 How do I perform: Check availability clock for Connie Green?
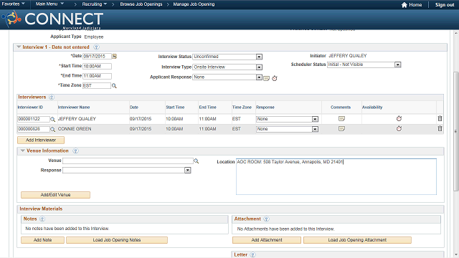(x=399, y=129)
